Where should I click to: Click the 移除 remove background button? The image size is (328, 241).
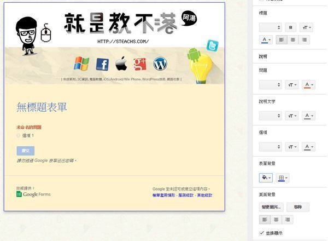[x=298, y=207]
